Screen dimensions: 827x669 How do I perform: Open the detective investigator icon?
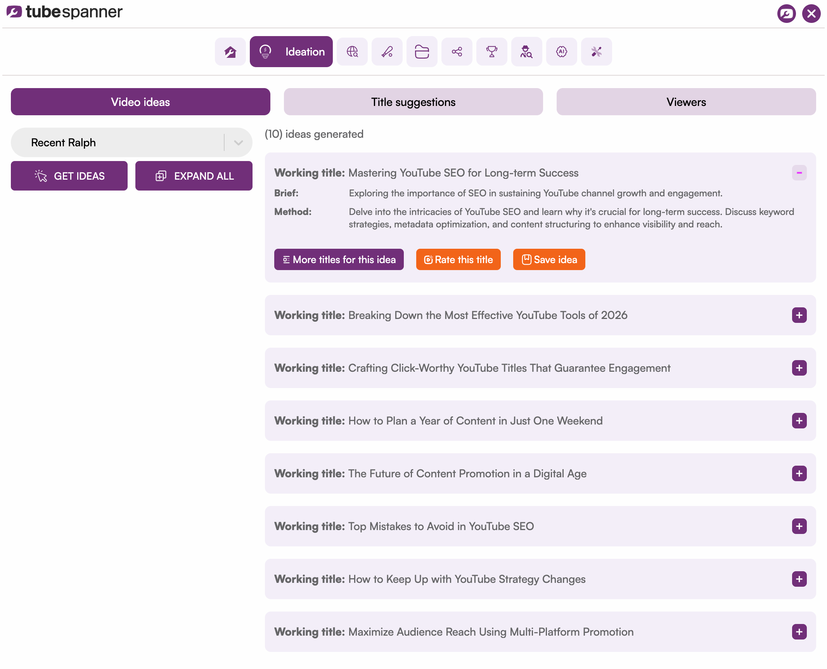click(527, 52)
